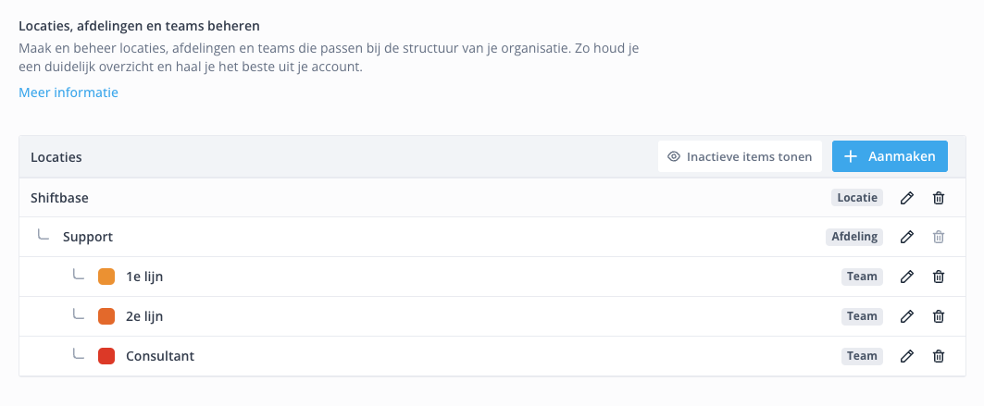Click the red Consultant color swatch
Viewport: 984px width, 406px height.
[x=106, y=356]
